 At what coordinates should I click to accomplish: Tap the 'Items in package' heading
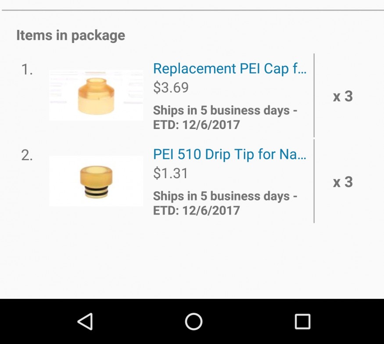71,35
